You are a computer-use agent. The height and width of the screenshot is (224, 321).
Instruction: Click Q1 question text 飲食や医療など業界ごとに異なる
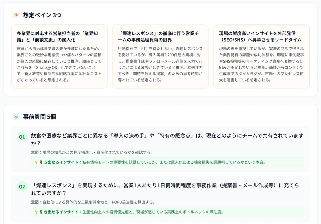[167, 139]
